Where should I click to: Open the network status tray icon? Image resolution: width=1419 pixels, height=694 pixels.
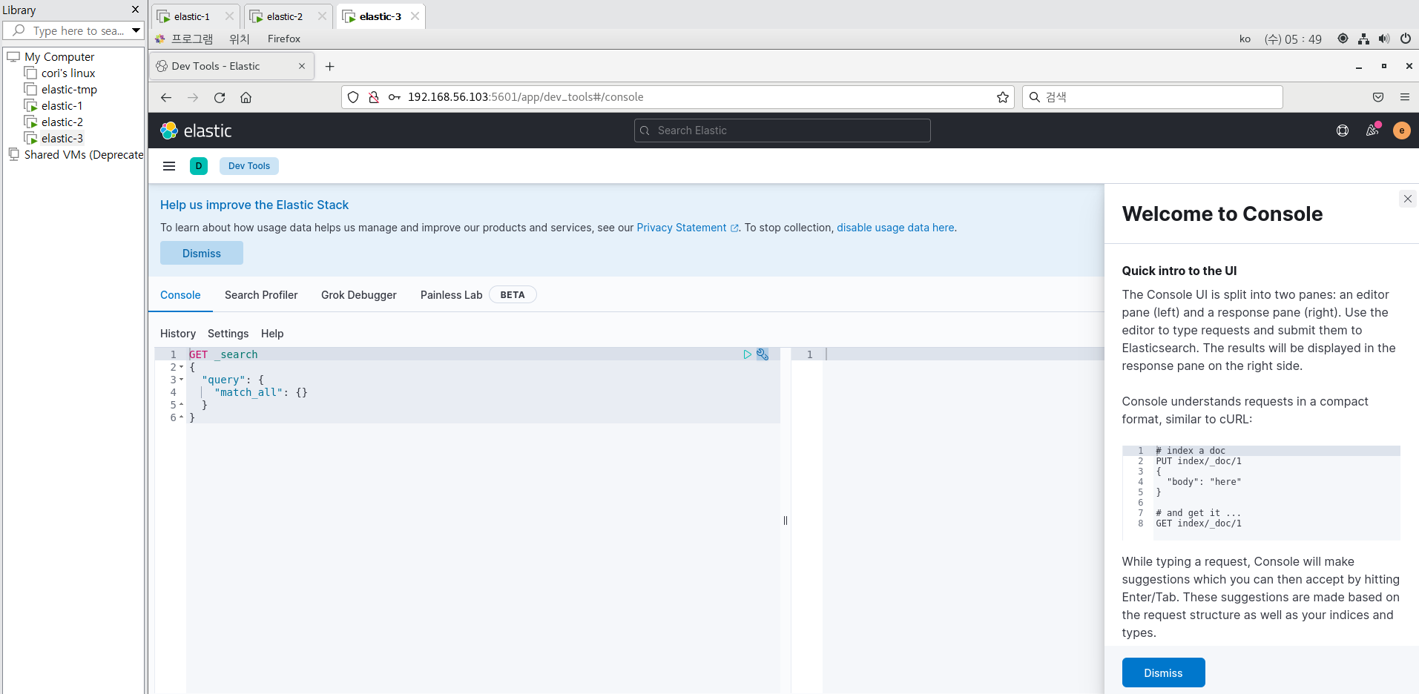[x=1363, y=39]
